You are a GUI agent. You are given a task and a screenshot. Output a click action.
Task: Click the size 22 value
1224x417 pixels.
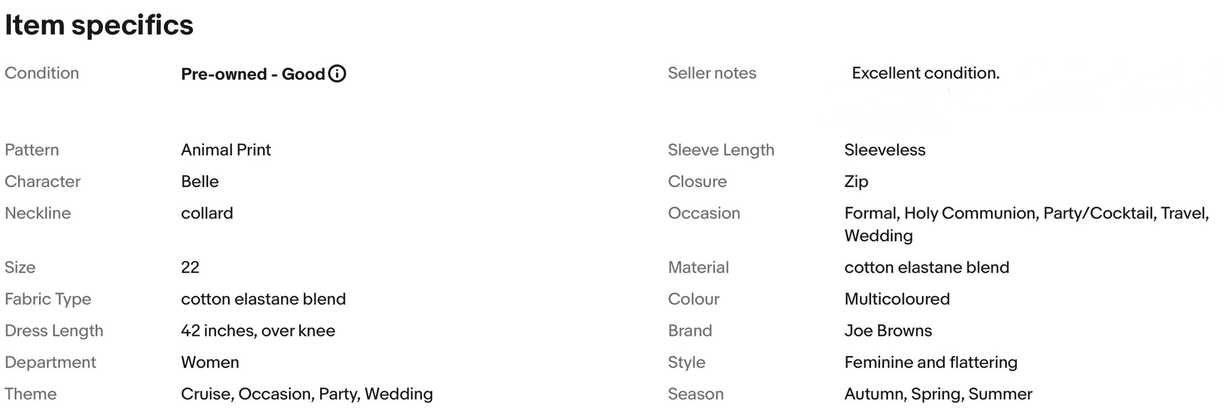tap(190, 268)
